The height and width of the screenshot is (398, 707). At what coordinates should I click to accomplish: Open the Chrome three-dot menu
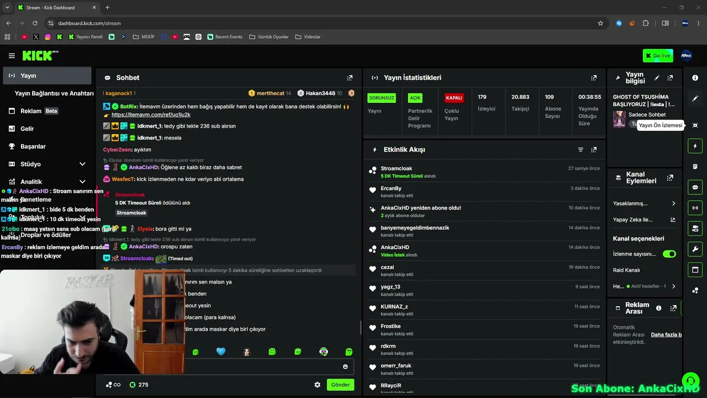700,23
